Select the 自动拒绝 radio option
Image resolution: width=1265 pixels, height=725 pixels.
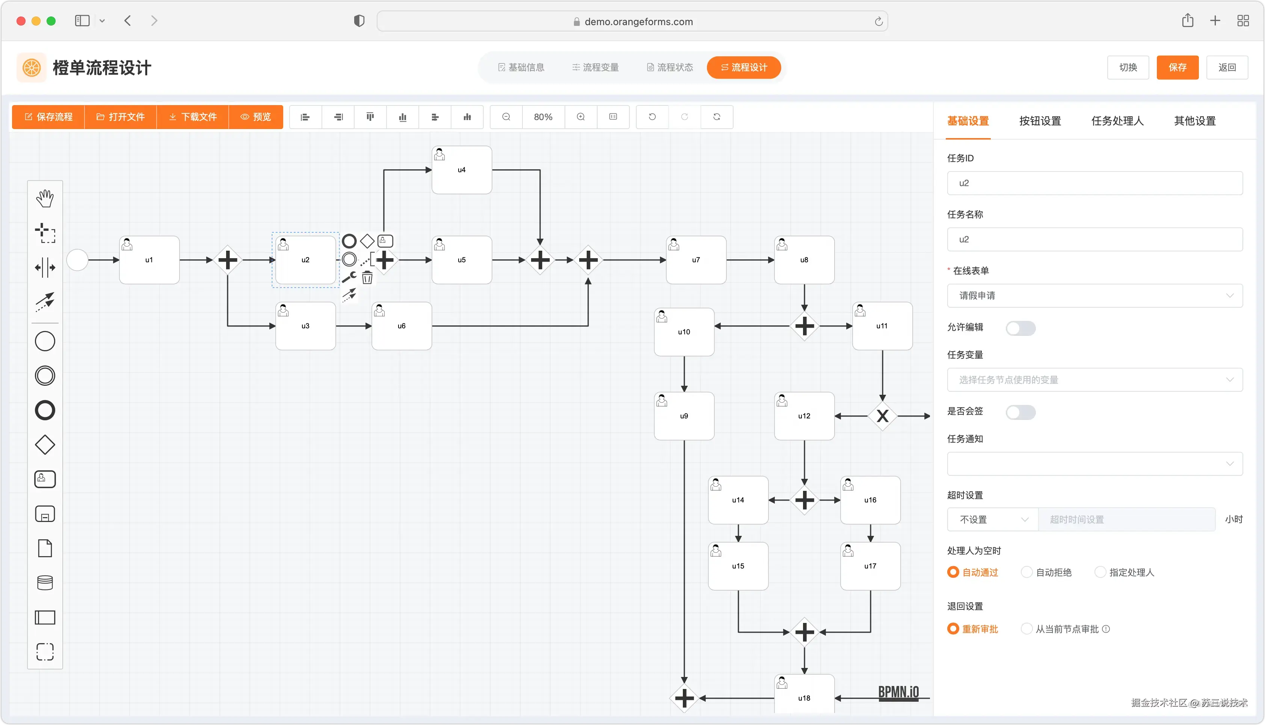click(x=1027, y=572)
